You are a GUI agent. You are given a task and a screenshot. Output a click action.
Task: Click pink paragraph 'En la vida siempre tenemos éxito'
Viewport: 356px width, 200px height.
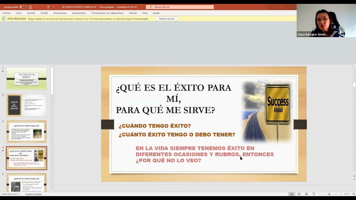pos(204,154)
